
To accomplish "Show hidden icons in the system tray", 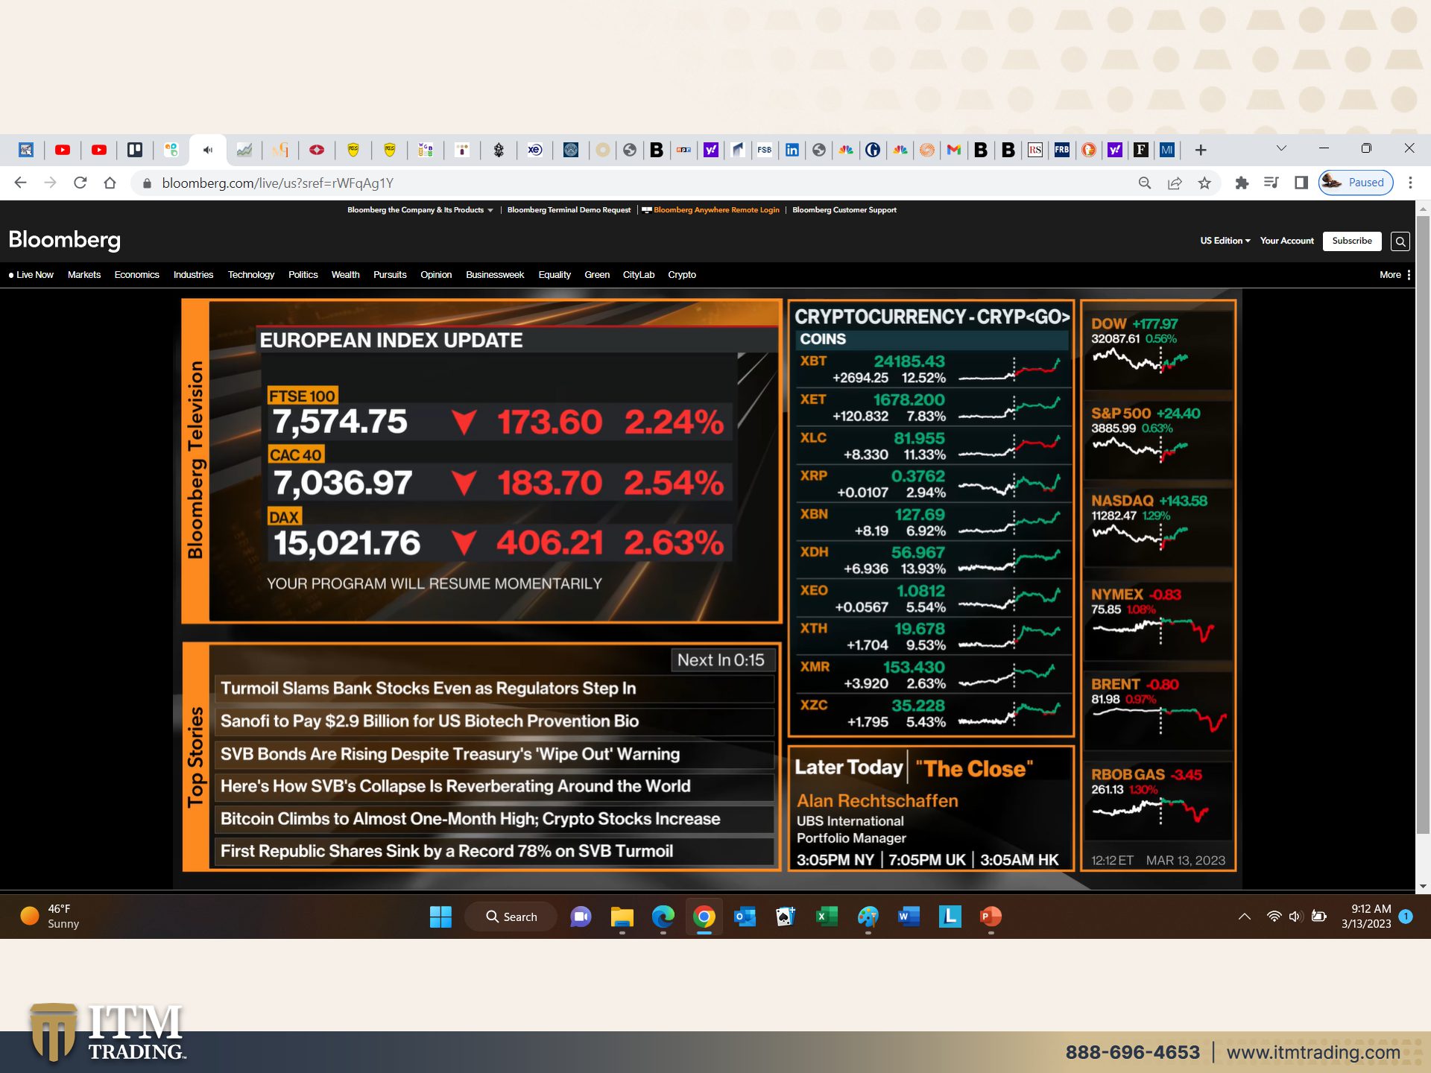I will click(1245, 917).
